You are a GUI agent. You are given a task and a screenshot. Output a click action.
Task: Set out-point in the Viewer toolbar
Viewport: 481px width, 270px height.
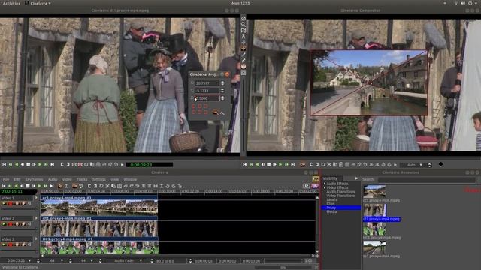[x=68, y=165]
